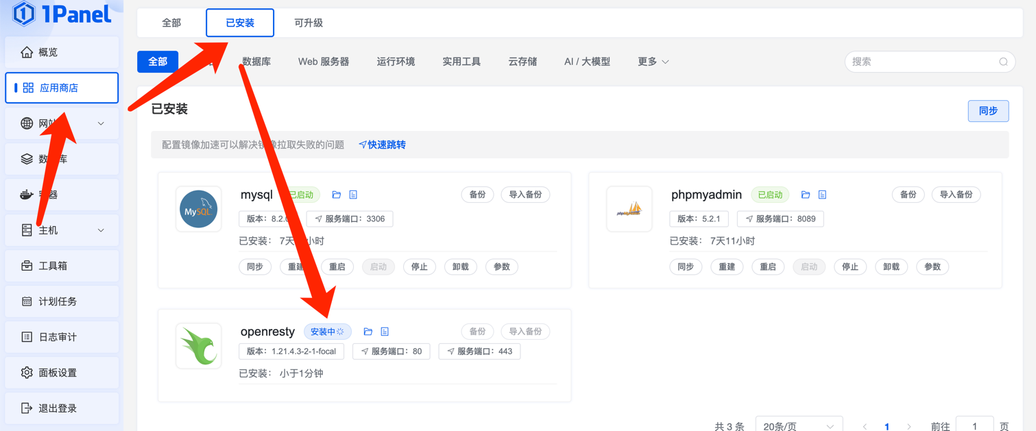The width and height of the screenshot is (1036, 431).
Task: Stop the phpmyadmin app
Action: (x=850, y=267)
